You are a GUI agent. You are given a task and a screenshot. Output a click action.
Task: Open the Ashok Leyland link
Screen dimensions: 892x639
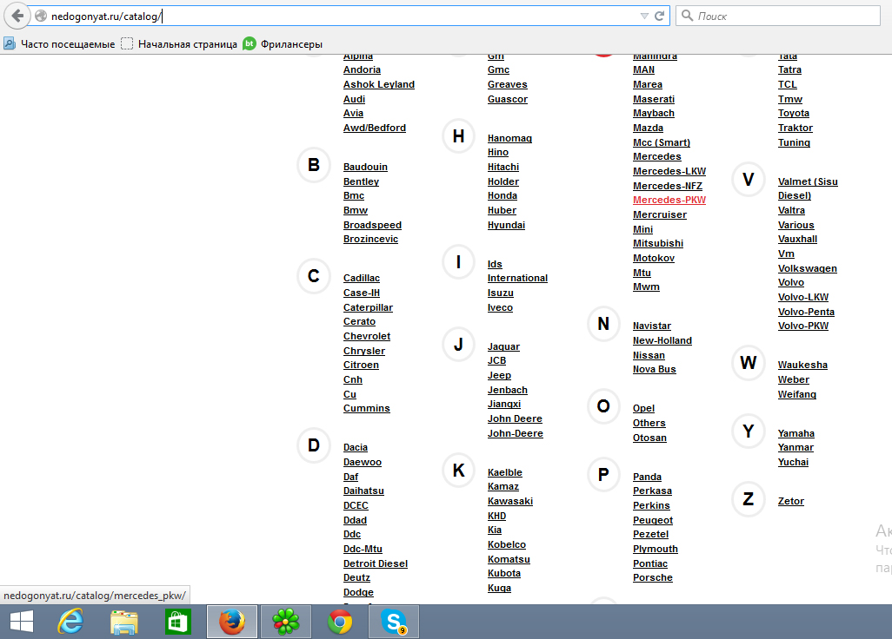click(379, 84)
